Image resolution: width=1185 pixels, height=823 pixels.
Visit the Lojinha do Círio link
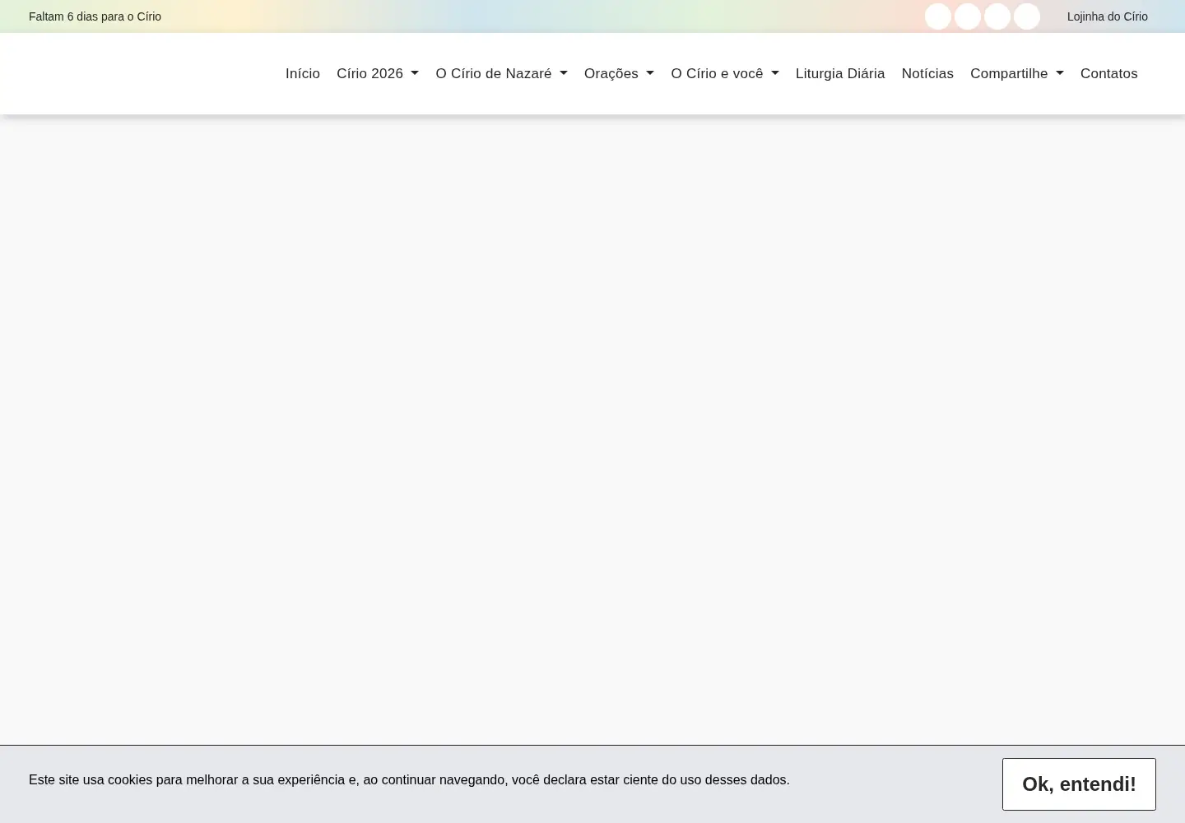[x=1108, y=16]
